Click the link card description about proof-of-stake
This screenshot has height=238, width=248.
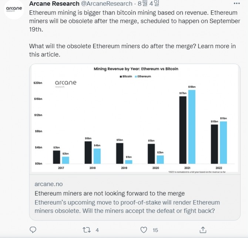coord(127,206)
